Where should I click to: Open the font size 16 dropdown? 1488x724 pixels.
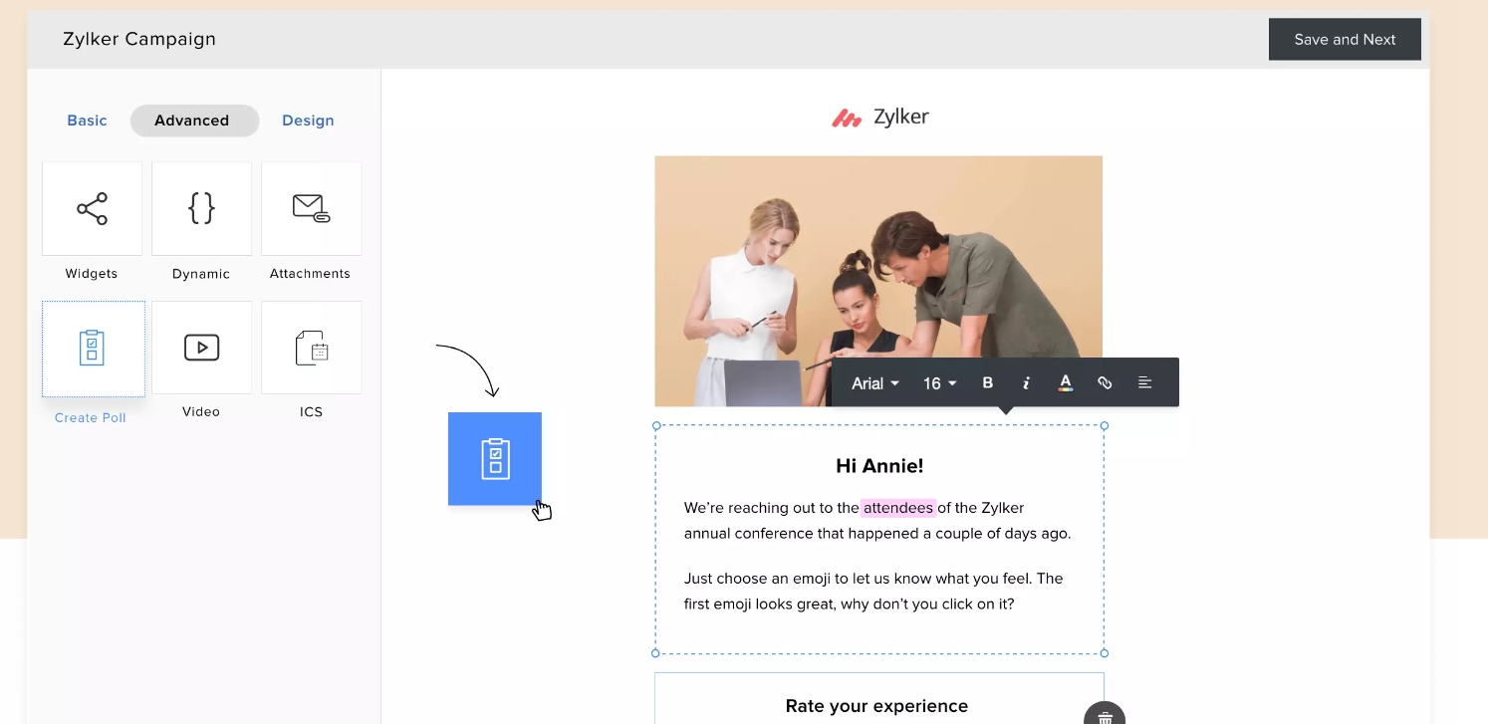tap(937, 382)
